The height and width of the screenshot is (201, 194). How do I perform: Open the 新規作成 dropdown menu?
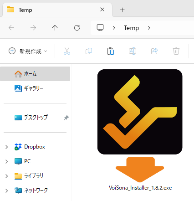pos(28,51)
